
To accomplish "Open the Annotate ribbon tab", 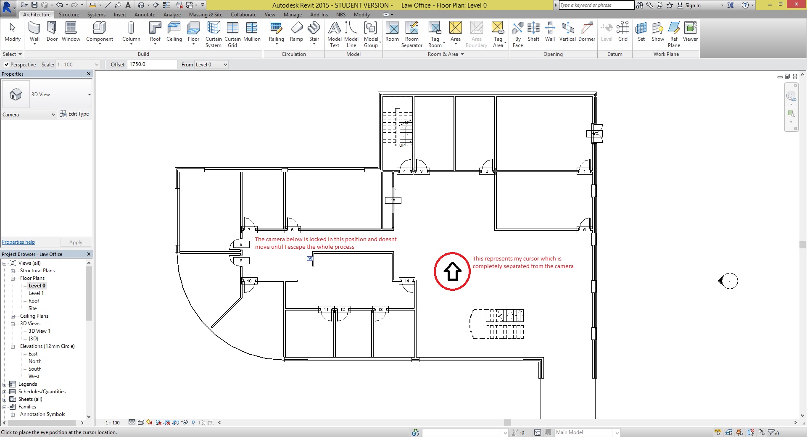I will 145,15.
